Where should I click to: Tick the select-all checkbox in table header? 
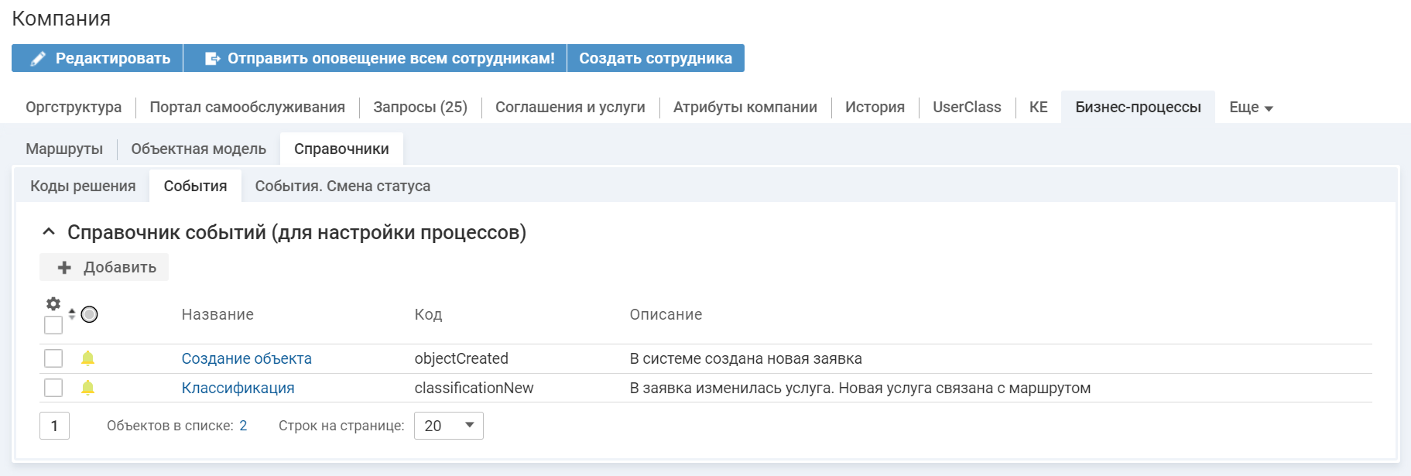coord(53,325)
